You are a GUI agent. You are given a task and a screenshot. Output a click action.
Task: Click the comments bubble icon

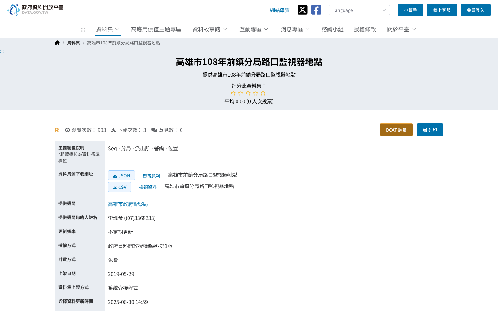click(x=154, y=130)
